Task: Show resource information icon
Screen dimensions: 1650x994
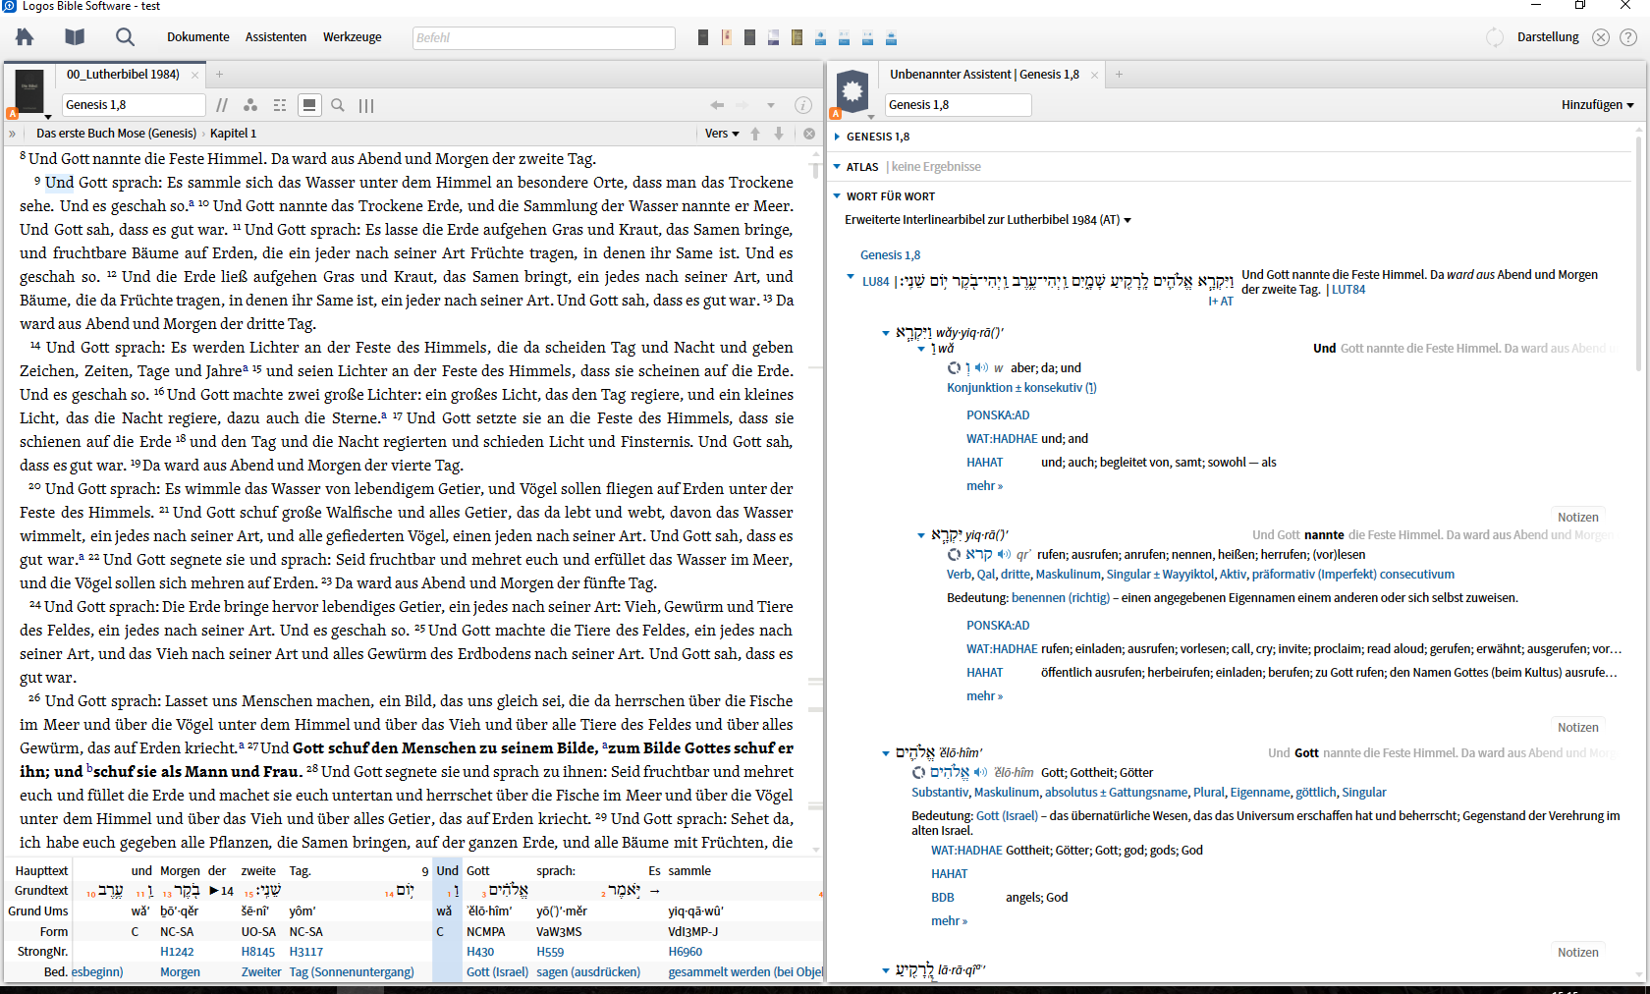Action: (802, 105)
